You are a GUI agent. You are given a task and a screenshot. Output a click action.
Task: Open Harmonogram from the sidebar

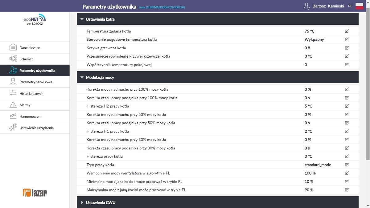click(x=30, y=116)
